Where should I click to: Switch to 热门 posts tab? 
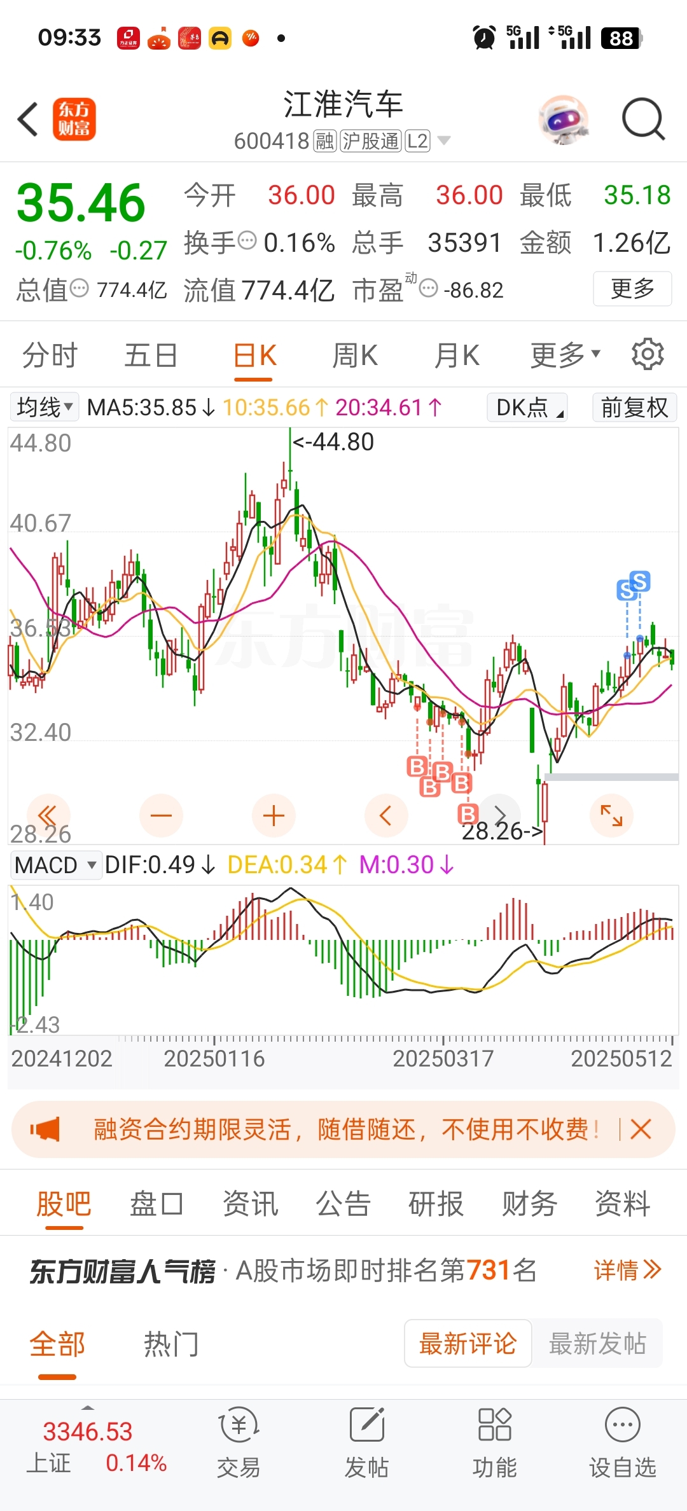point(172,1344)
